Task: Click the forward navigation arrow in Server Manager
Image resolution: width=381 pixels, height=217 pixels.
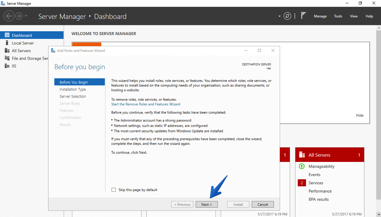Action: (x=19, y=16)
